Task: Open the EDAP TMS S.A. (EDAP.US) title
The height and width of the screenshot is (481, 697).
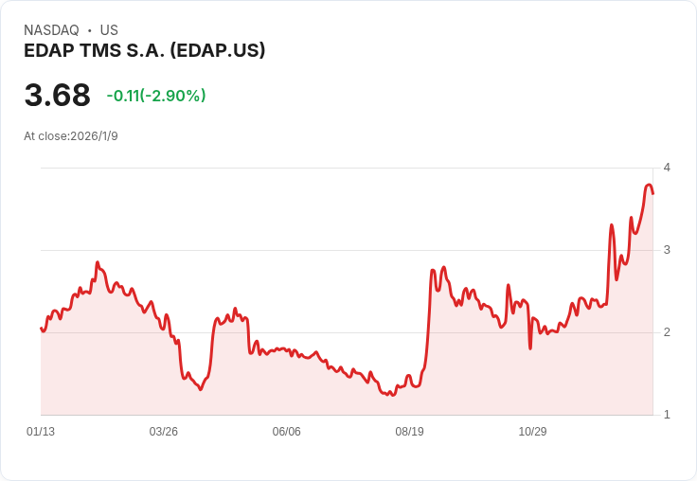Action: click(144, 50)
